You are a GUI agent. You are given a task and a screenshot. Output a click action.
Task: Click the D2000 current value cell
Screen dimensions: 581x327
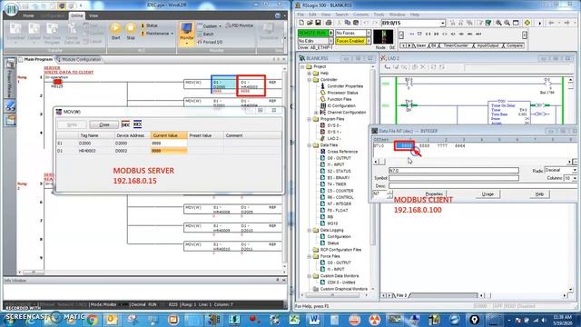pos(169,144)
